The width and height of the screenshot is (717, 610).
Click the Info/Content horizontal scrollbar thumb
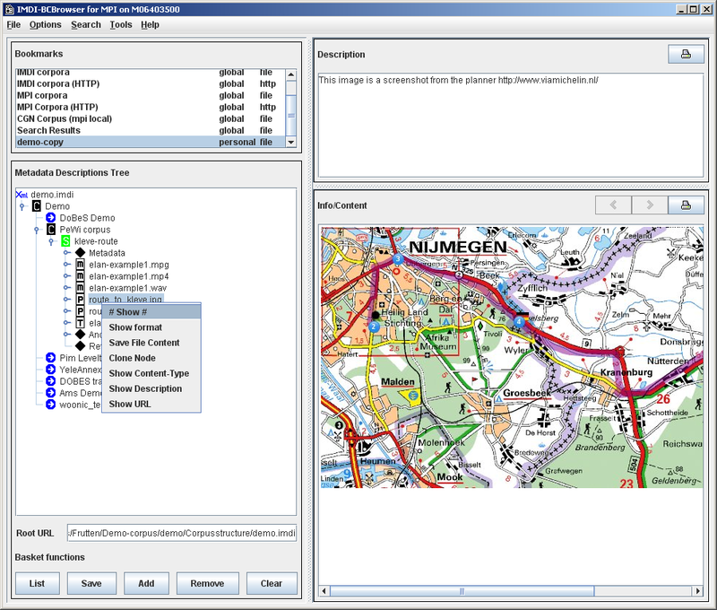(462, 591)
